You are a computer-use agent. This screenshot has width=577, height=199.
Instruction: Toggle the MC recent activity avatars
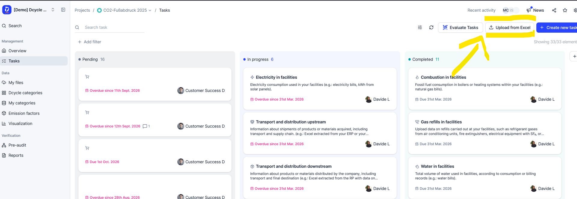tap(510, 10)
